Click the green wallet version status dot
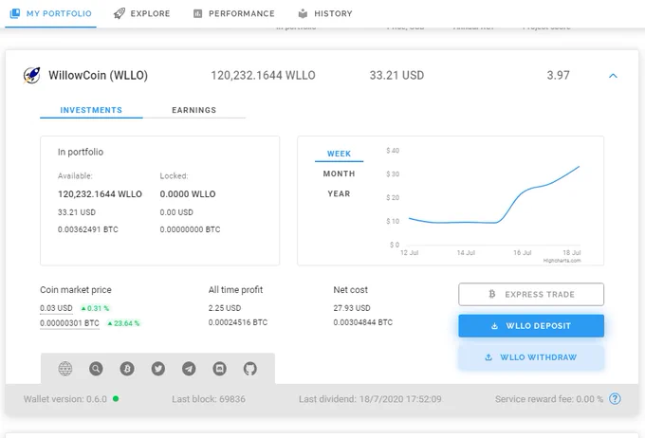The image size is (645, 438). 116,398
